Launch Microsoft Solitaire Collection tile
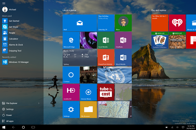This screenshot has width=196, height=130. tap(160, 40)
